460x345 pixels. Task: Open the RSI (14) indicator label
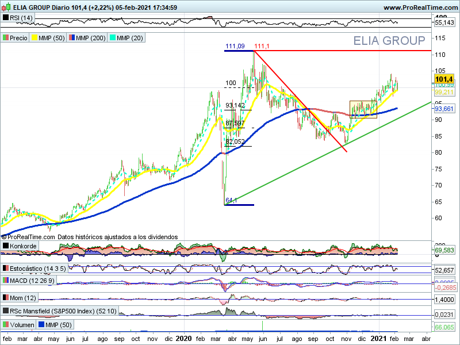coord(21,18)
